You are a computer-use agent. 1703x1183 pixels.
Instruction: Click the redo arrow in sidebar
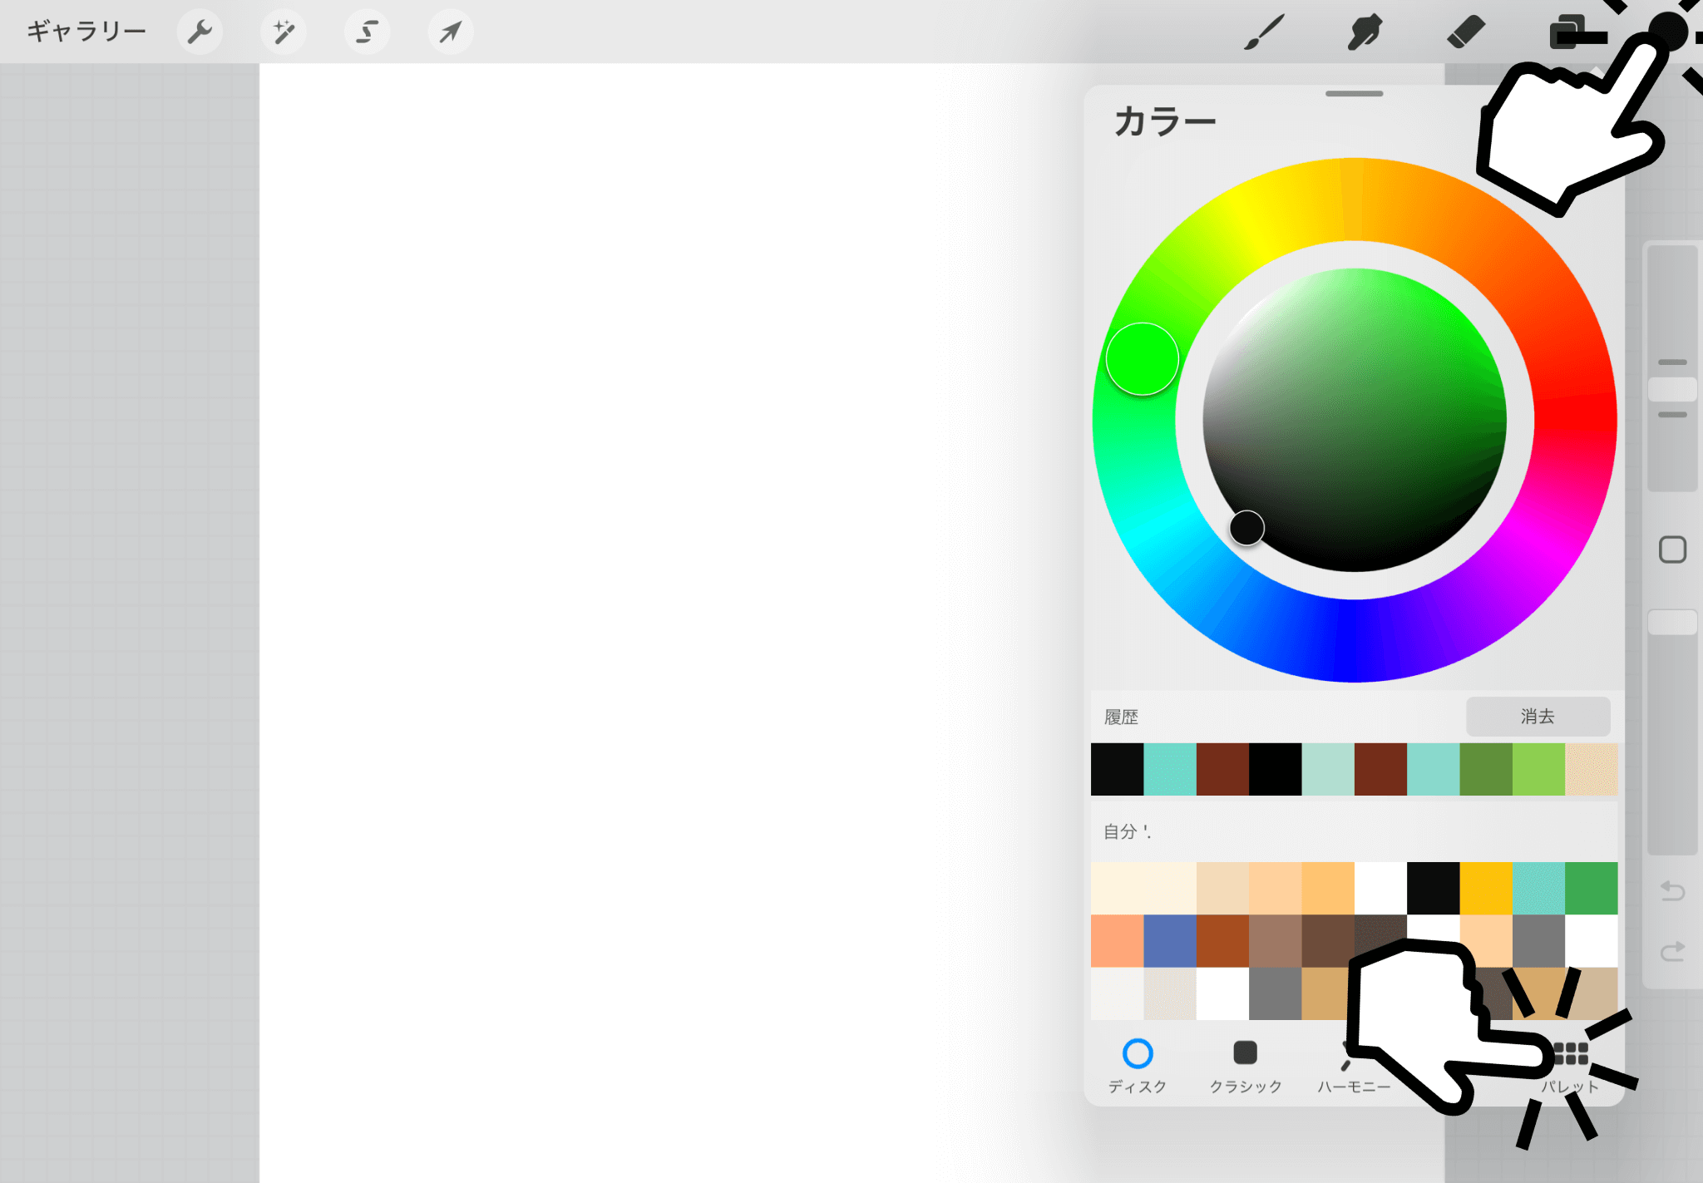coord(1672,950)
